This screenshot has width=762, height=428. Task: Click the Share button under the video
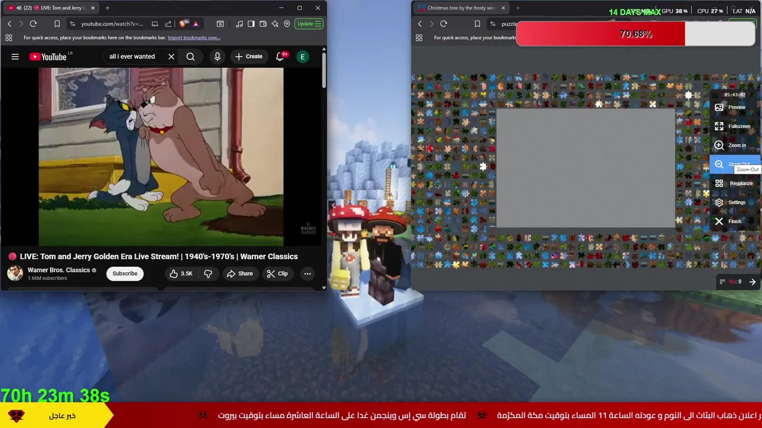(x=240, y=273)
